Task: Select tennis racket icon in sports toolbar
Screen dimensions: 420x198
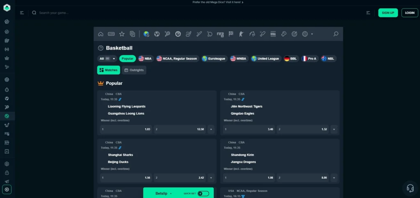Action: 167,34
